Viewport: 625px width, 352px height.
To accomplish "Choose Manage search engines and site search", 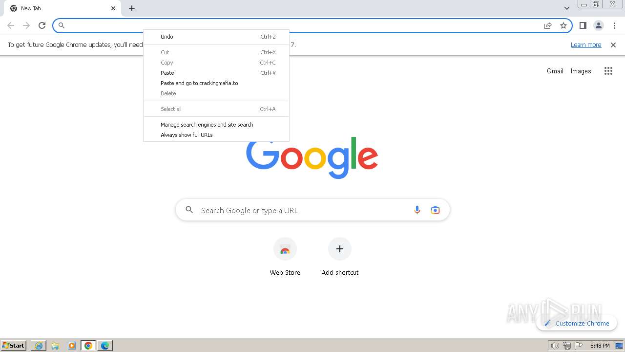I will (216, 125).
